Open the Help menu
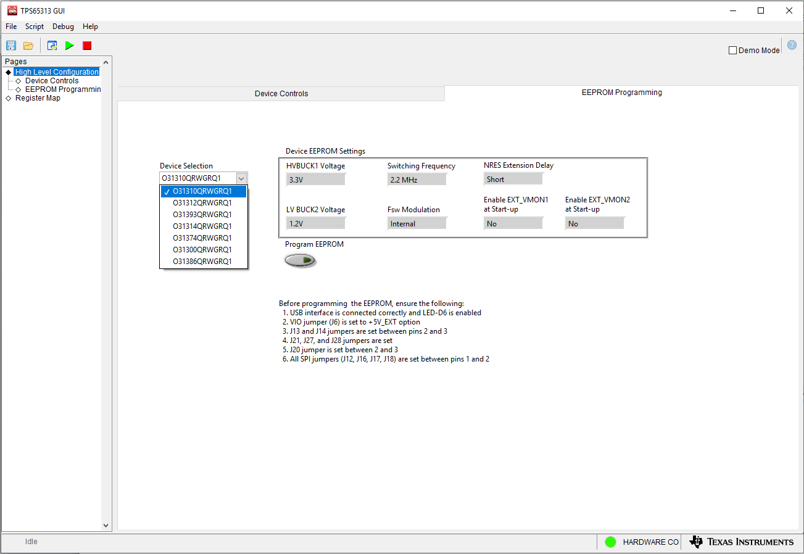 (91, 27)
